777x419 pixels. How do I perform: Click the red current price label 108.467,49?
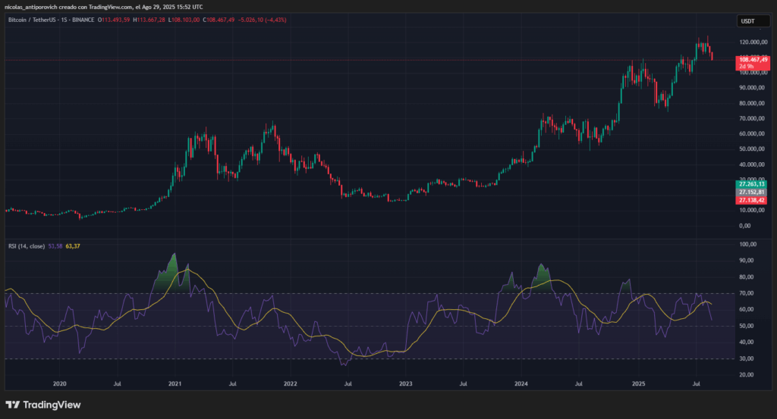[752, 59]
